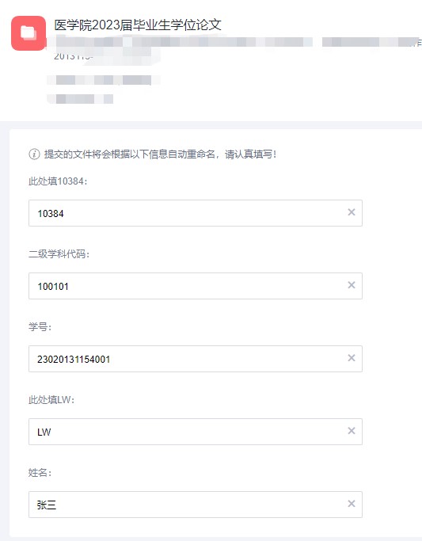The width and height of the screenshot is (422, 541).
Task: Click the 二级学科代码 label
Action: 59,254
